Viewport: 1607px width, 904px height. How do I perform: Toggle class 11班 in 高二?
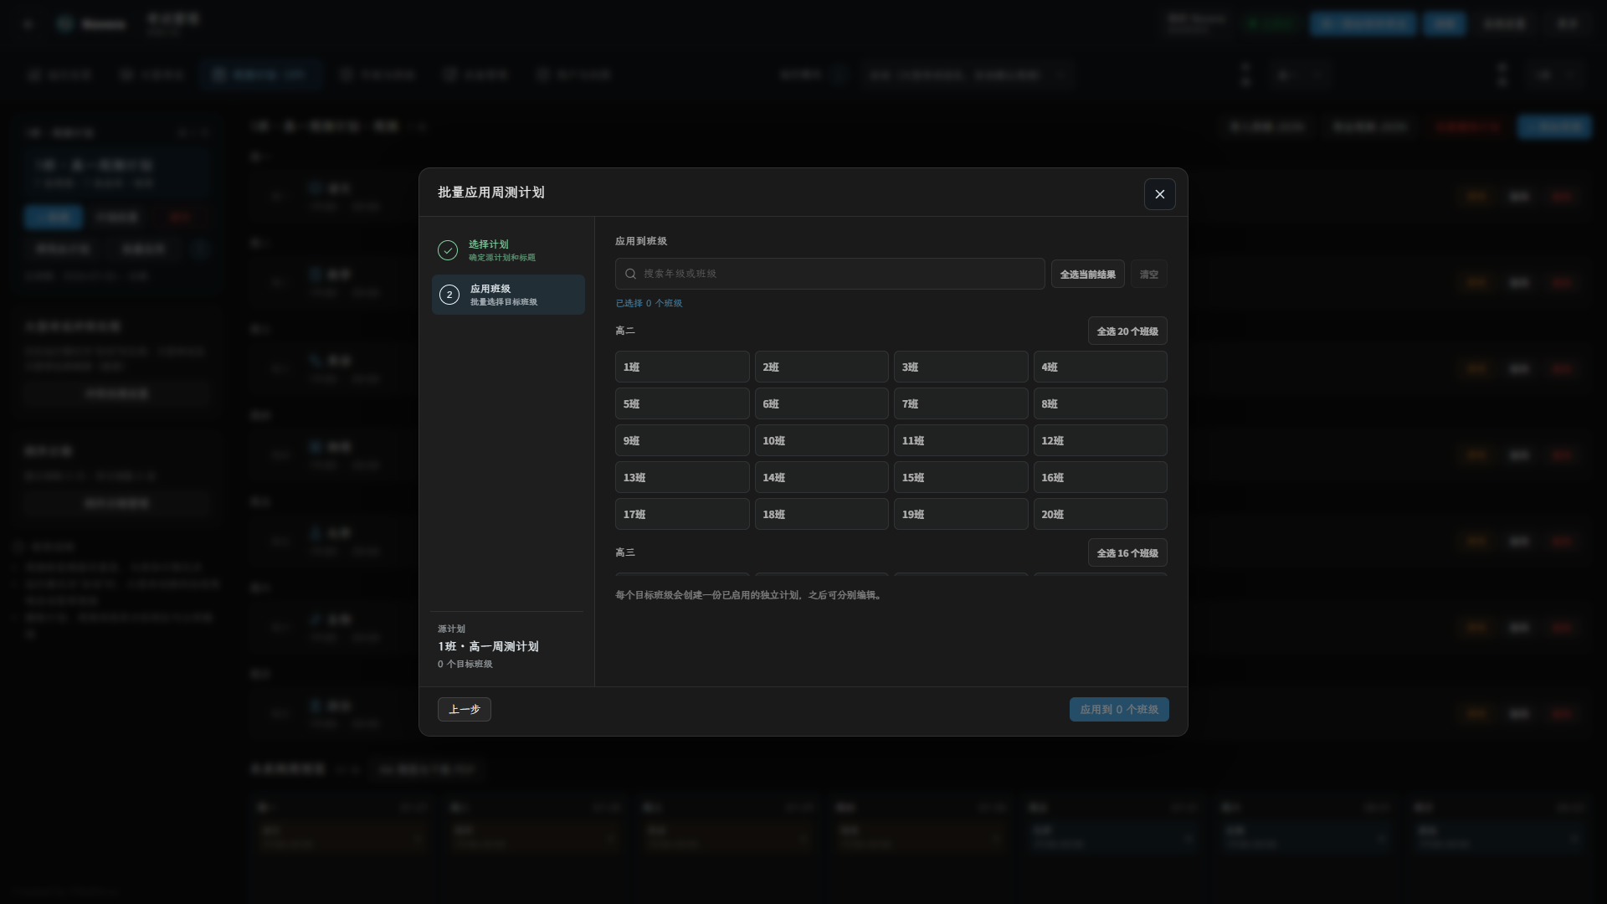tap(961, 440)
